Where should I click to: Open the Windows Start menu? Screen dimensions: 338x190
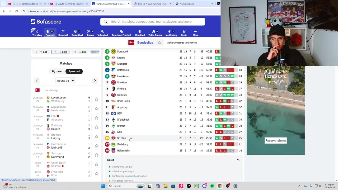click(x=103, y=186)
